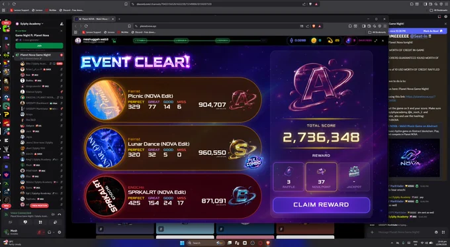Screen dimensions: 450x247
Task: Select the Jackpot reward tile
Action: 354,177
